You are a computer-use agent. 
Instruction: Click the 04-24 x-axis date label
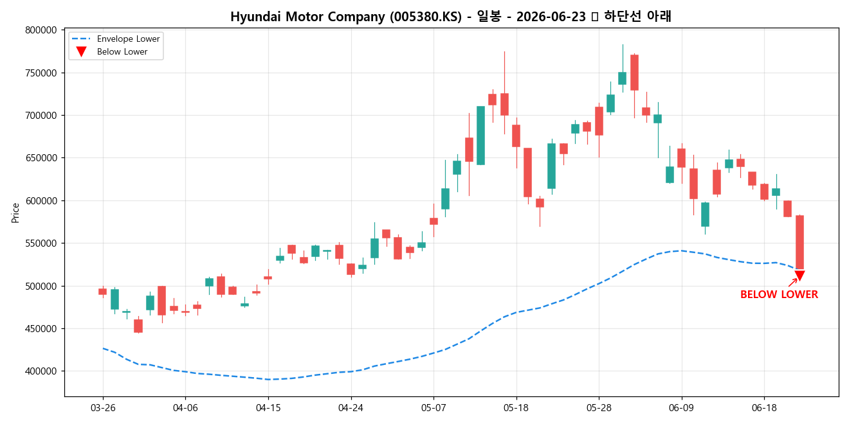pos(351,408)
